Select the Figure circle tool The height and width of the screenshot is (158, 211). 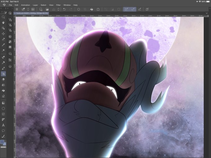(3, 108)
